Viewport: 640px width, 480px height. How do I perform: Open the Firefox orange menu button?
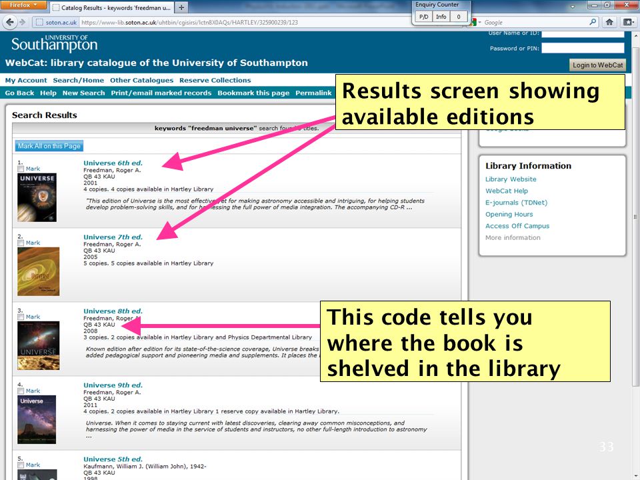click(24, 5)
